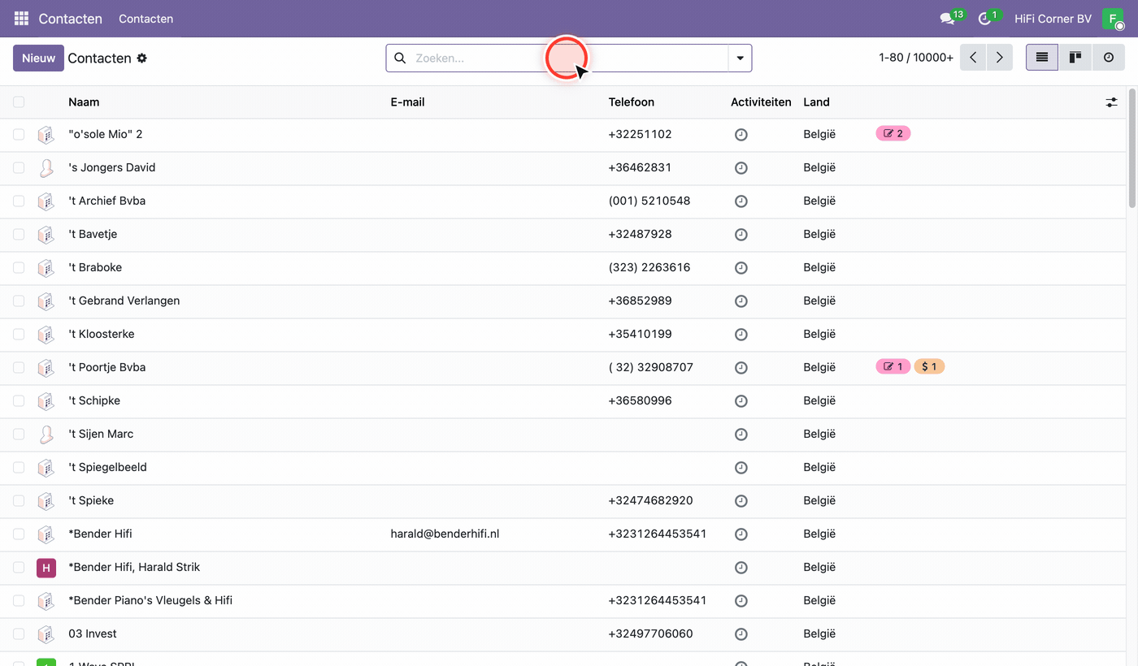Open the main apps grid menu
The height and width of the screenshot is (666, 1138).
pyautogui.click(x=22, y=18)
